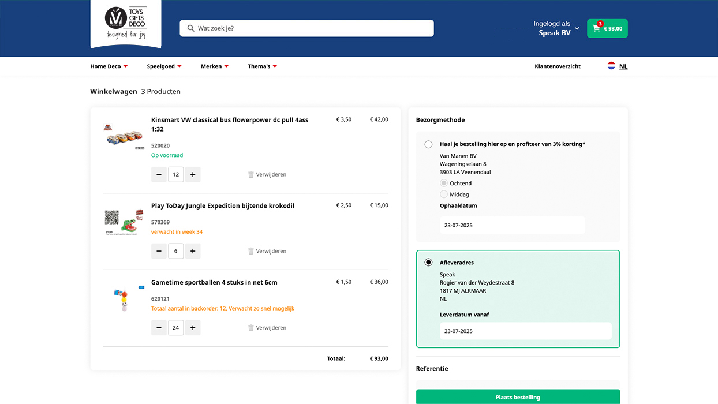
Task: Decrease quantity of Jungle Expedition krokodil
Action: pos(159,251)
